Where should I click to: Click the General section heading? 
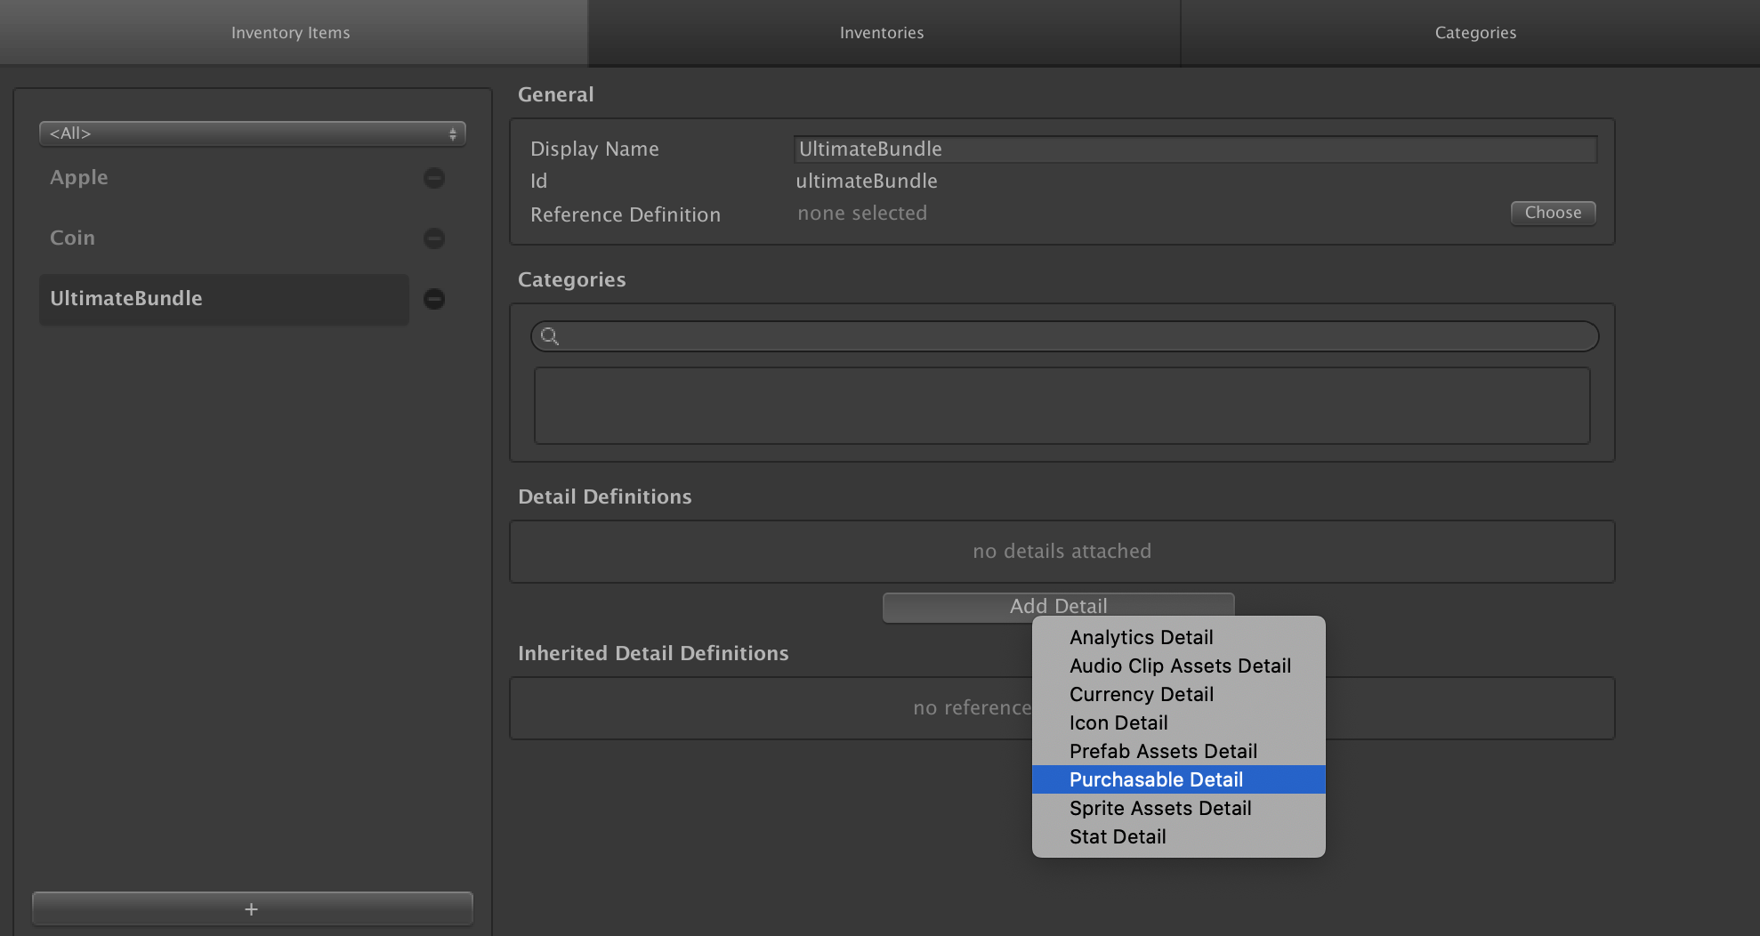(x=555, y=94)
